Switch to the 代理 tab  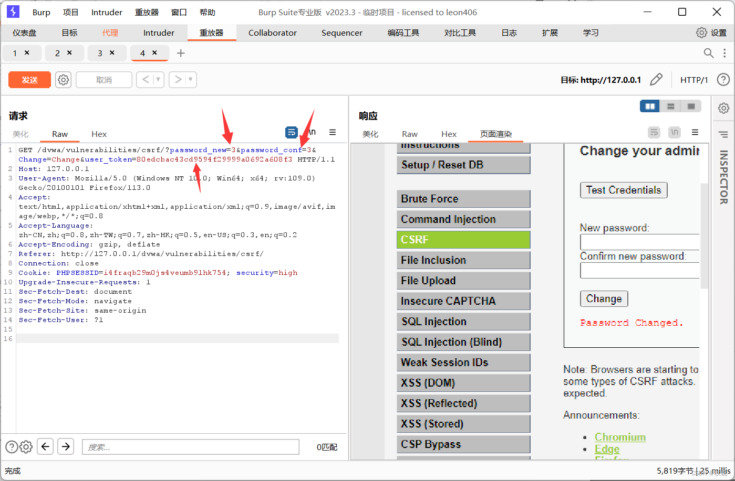[x=110, y=33]
